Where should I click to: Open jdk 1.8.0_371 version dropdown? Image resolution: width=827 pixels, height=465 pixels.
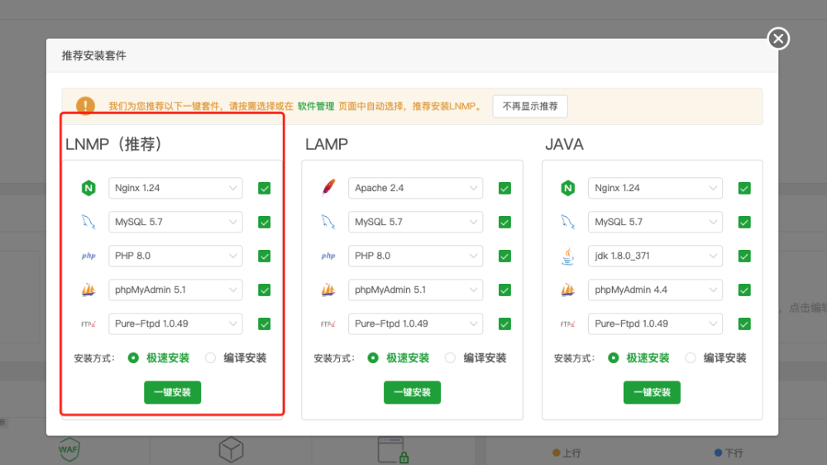(x=655, y=256)
